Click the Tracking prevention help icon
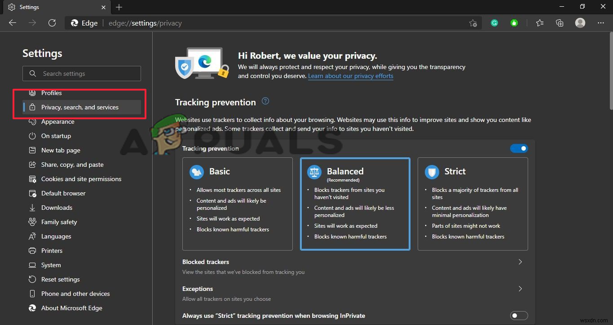 click(265, 101)
